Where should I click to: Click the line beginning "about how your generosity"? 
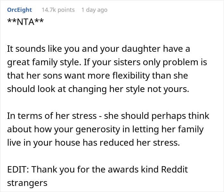[x=105, y=129]
